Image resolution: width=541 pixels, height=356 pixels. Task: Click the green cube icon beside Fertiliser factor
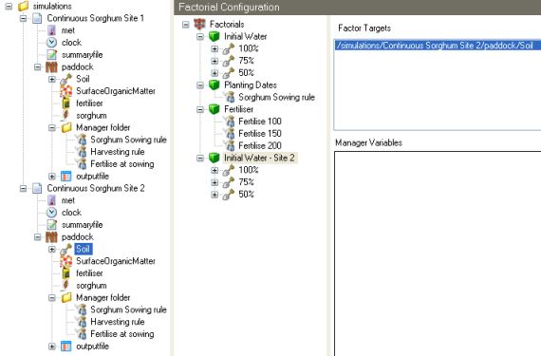click(x=215, y=109)
